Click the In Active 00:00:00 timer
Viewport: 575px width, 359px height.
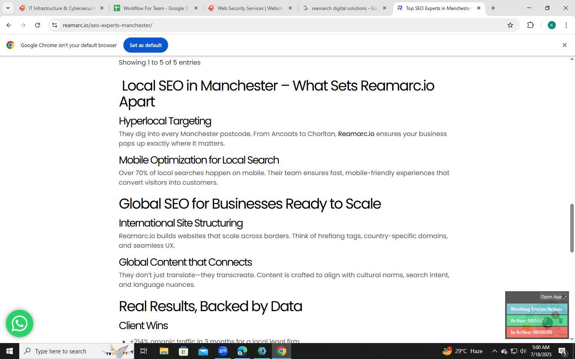tap(537, 332)
